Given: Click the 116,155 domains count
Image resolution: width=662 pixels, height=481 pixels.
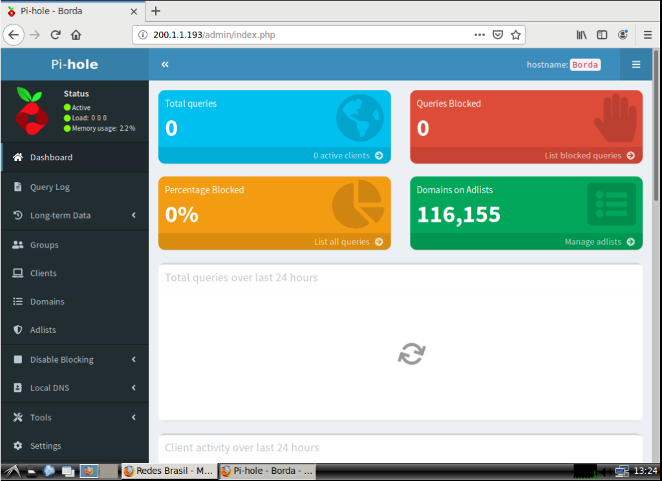Looking at the screenshot, I should 458,215.
